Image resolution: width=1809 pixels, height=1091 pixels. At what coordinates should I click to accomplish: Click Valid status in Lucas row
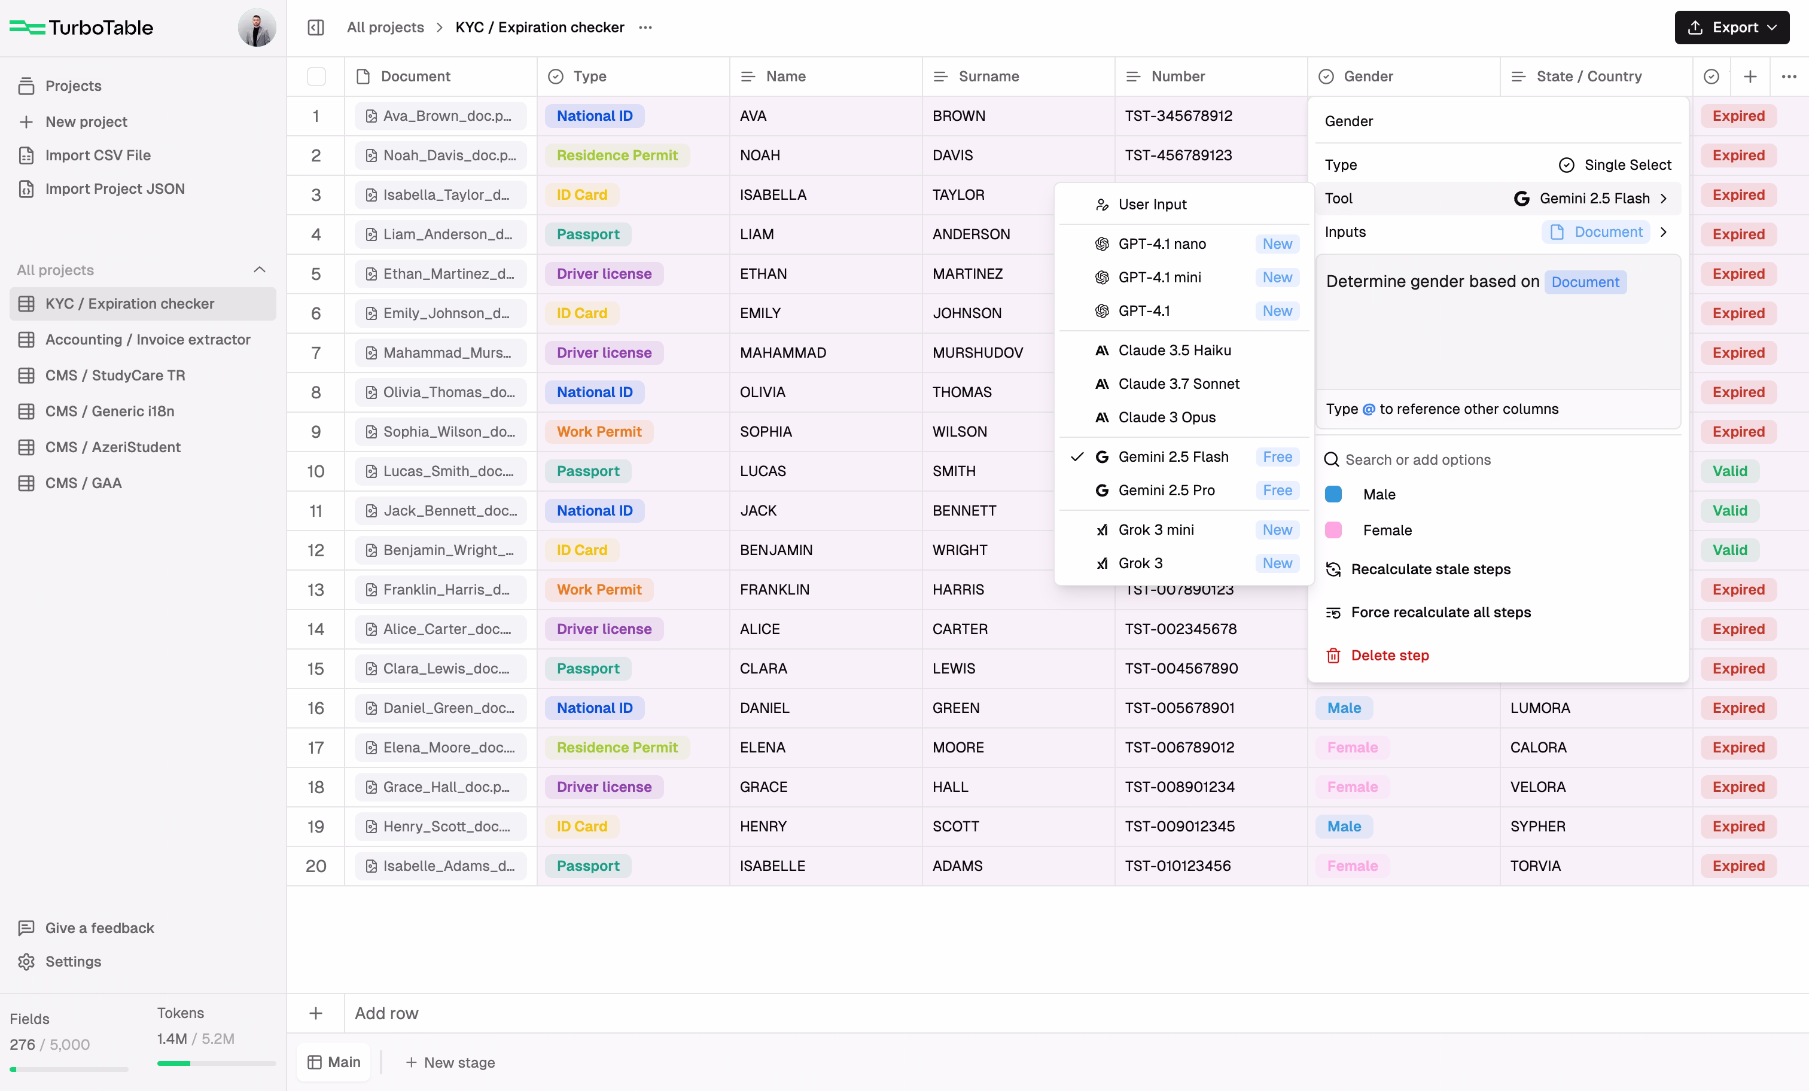[1731, 471]
